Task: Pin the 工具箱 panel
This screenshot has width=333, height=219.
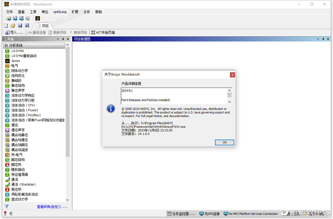Action: 63,39
